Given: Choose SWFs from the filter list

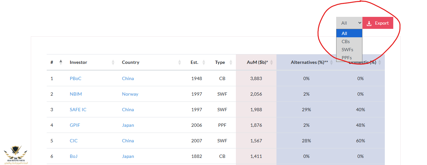Looking at the screenshot, I should coord(349,50).
